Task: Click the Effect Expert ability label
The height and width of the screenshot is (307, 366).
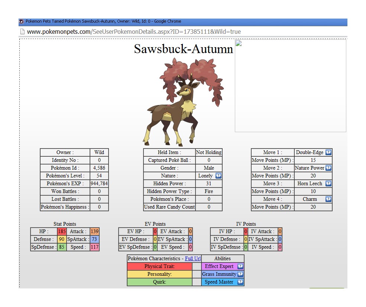Action: point(219,266)
